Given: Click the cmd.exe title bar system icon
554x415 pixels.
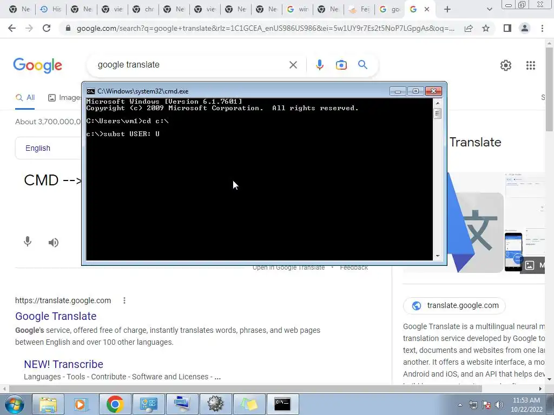Looking at the screenshot, I should click(x=91, y=91).
